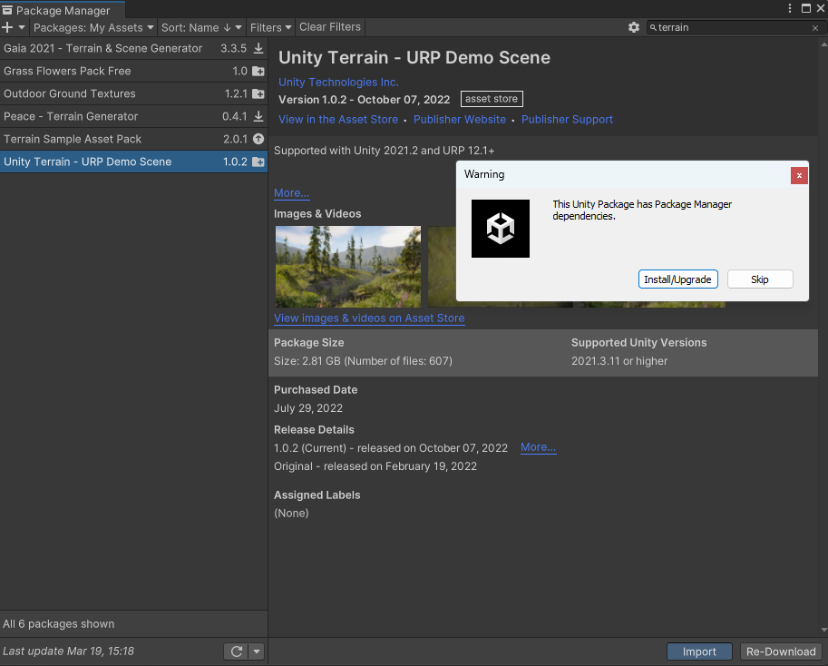Open the add package dropdown arrow
This screenshot has height=666, width=828.
pos(22,27)
